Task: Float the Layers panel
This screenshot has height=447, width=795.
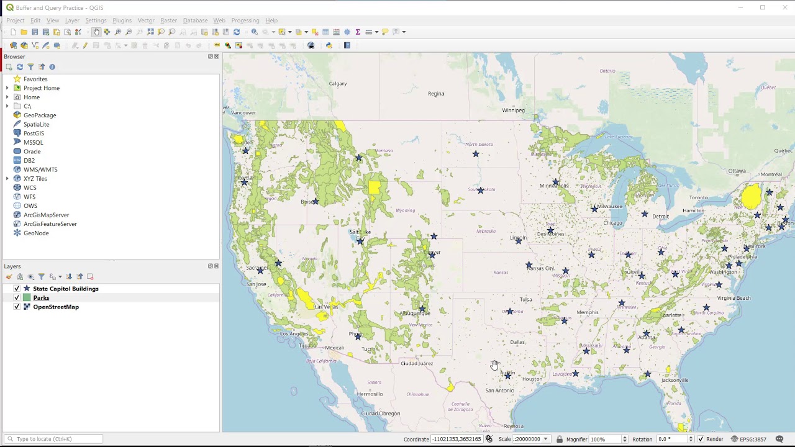Action: [210, 266]
